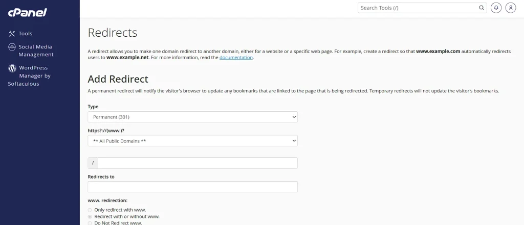This screenshot has width=524, height=225.
Task: Click the search magnifier icon
Action: click(x=482, y=8)
